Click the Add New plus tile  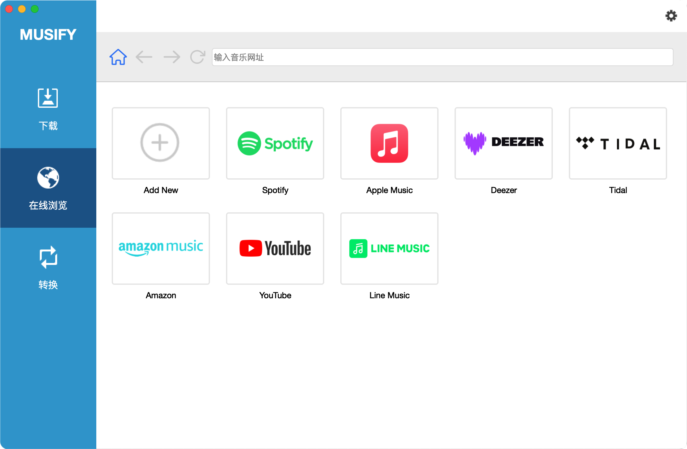[x=161, y=143]
